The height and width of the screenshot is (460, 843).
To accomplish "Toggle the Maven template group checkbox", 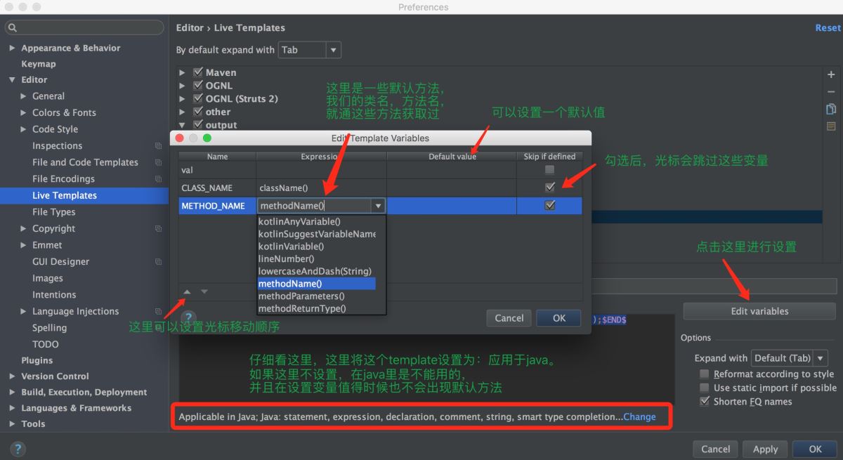I will pos(198,72).
